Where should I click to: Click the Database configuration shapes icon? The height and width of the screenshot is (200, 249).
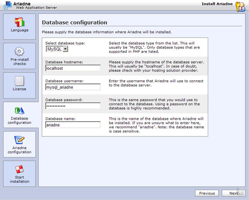(19, 110)
